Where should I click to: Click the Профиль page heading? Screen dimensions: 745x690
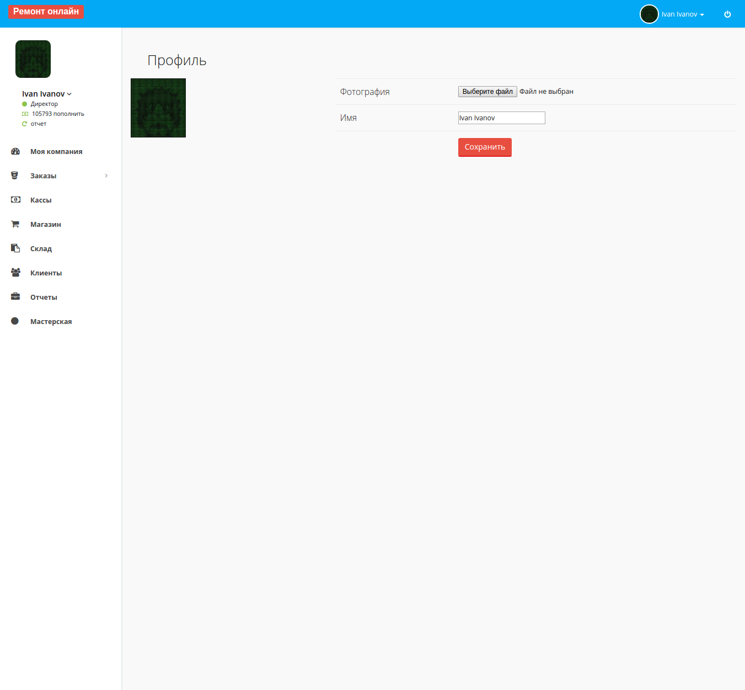[x=177, y=60]
